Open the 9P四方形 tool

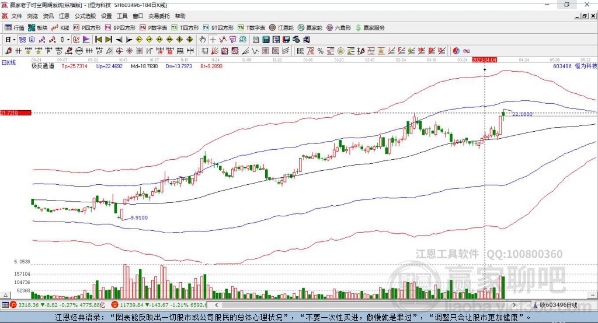[120, 28]
